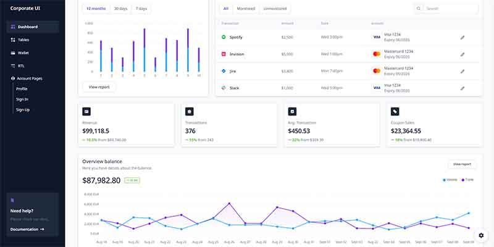
Task: Click the Transactions card icon
Action: click(x=190, y=112)
